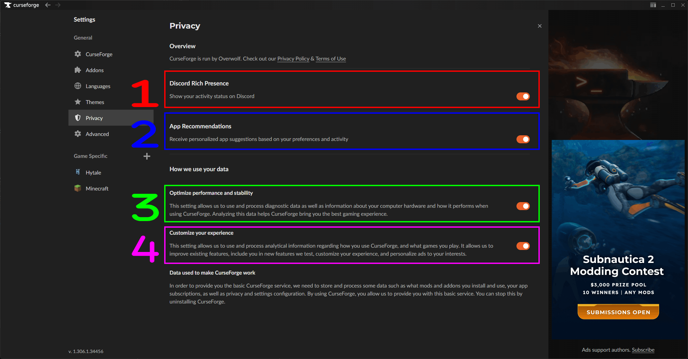Turn off App Recommendations toggle
Screen dimensions: 688x359
523,139
